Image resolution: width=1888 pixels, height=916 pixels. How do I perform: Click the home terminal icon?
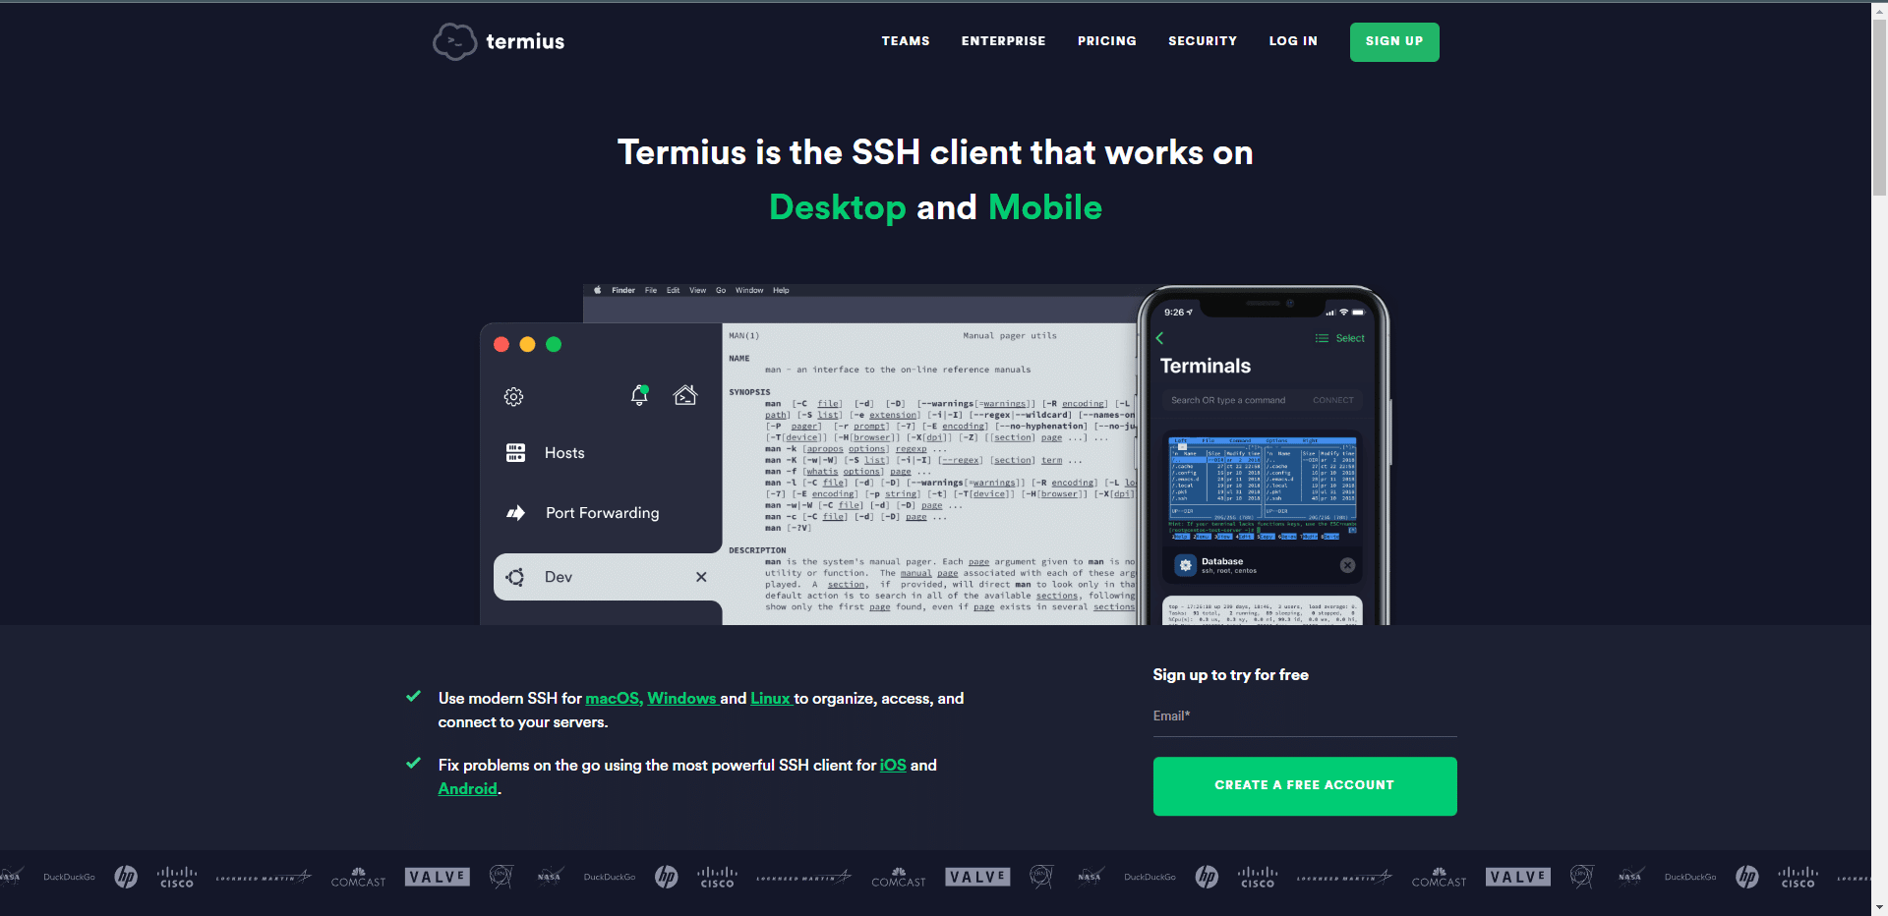pyautogui.click(x=685, y=395)
